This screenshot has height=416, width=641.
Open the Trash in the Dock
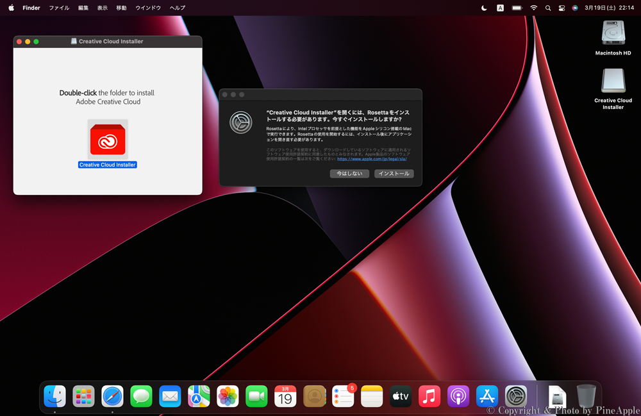click(586, 396)
